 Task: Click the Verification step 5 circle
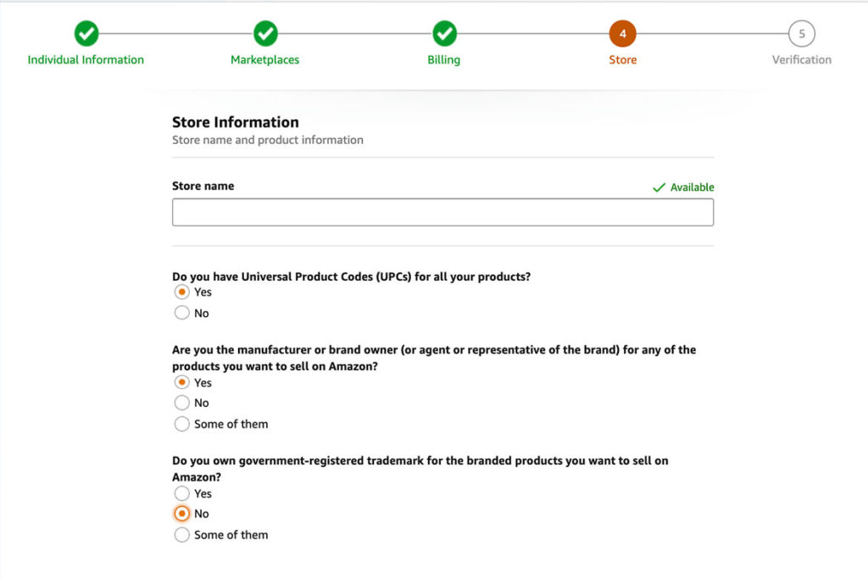click(802, 34)
